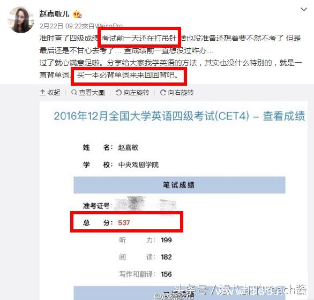Click 向左旋转 text label
Viewport: 314px width, 300px height.
click(136, 92)
